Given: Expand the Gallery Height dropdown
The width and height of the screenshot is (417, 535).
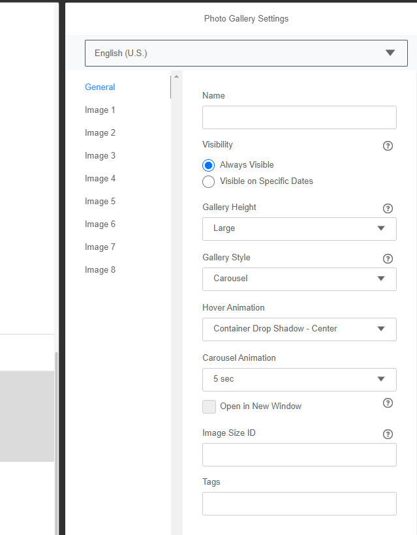Looking at the screenshot, I should (299, 229).
